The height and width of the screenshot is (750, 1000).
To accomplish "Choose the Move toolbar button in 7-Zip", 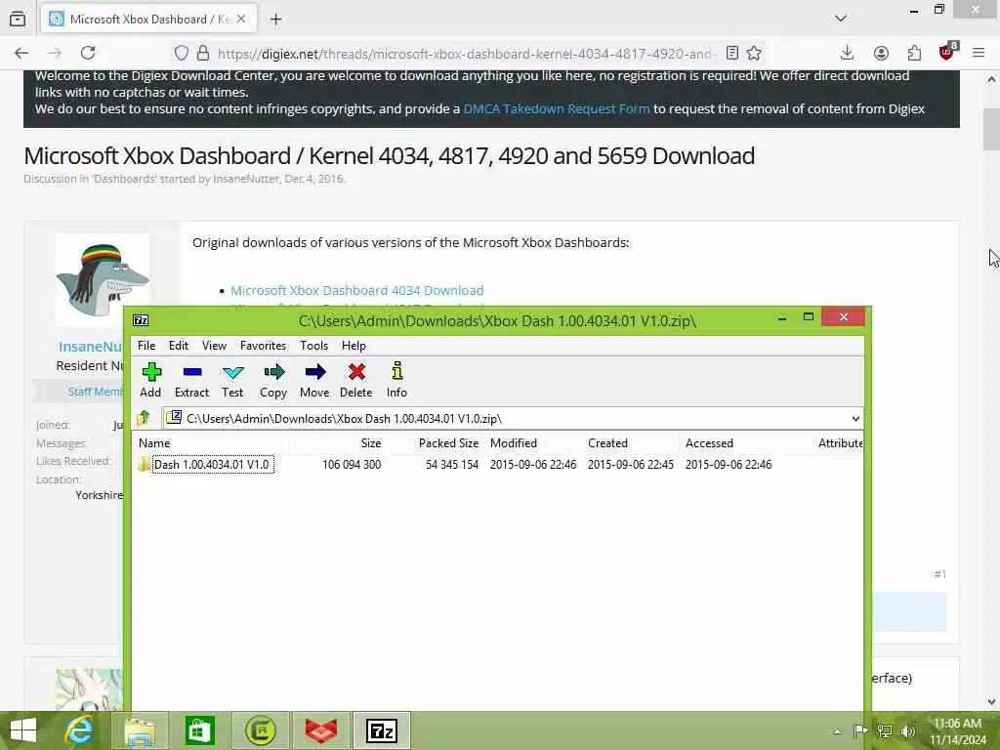I will (x=315, y=380).
